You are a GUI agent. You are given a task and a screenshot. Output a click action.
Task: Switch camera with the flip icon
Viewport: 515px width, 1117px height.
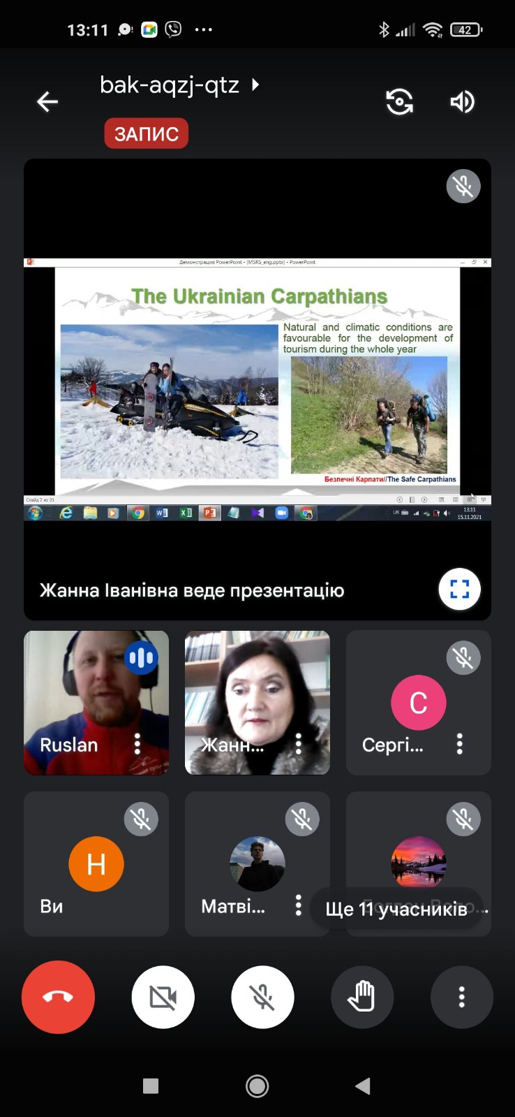pos(400,102)
